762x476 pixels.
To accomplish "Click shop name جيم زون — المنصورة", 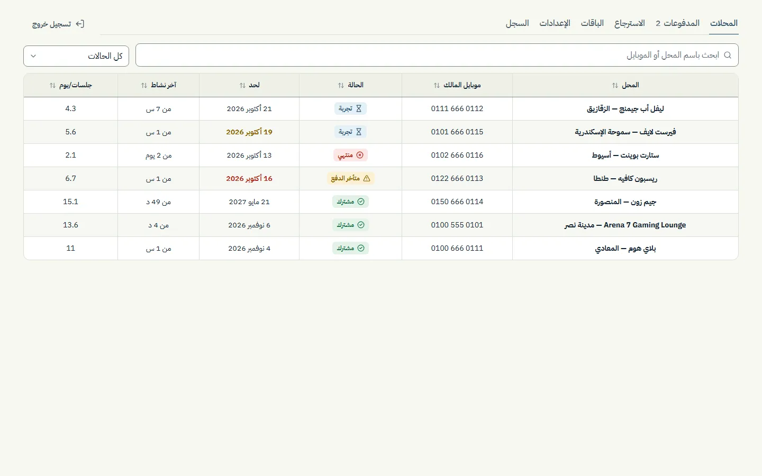I will [x=625, y=202].
